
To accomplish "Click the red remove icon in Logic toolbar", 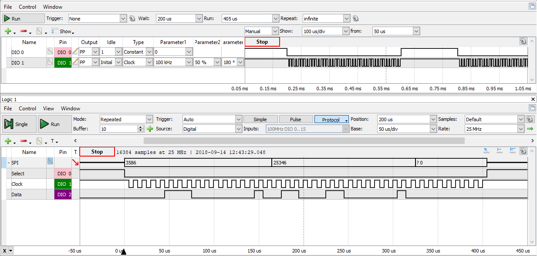I will point(24,141).
